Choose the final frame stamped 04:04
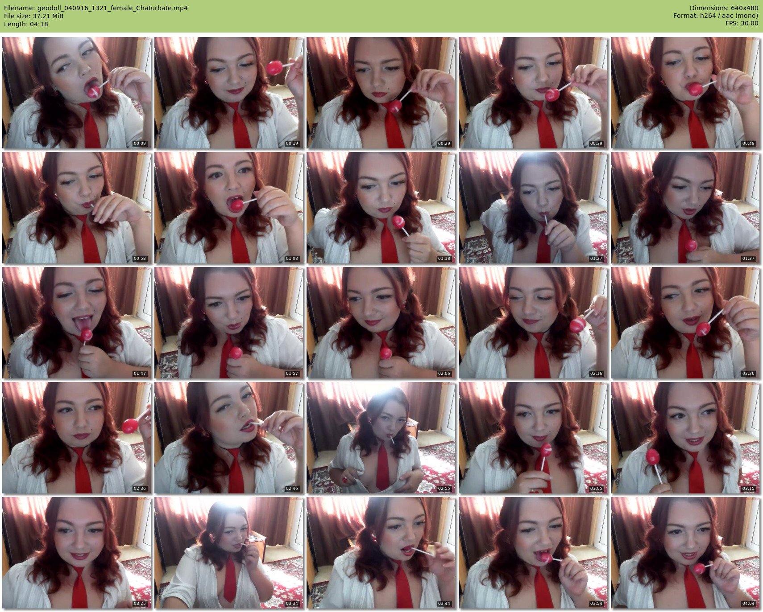The width and height of the screenshot is (763, 612). 685,553
